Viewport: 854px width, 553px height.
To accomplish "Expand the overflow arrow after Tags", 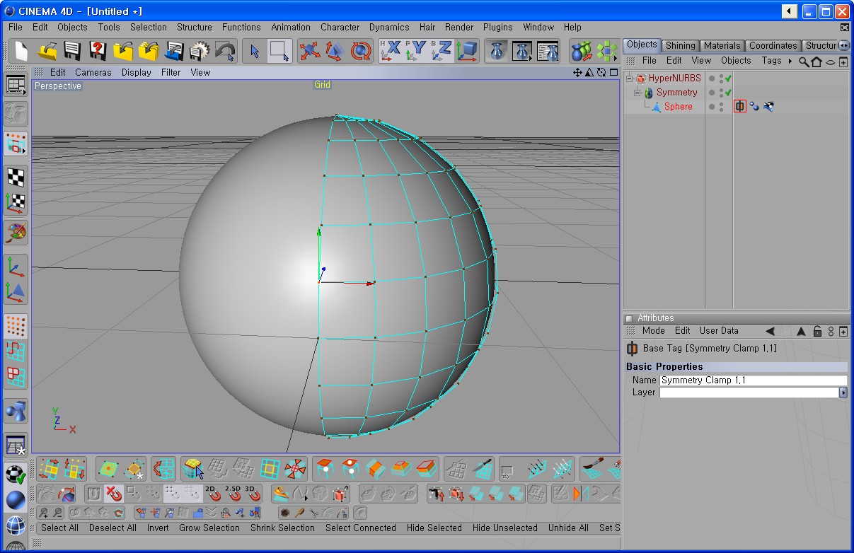I will point(790,61).
